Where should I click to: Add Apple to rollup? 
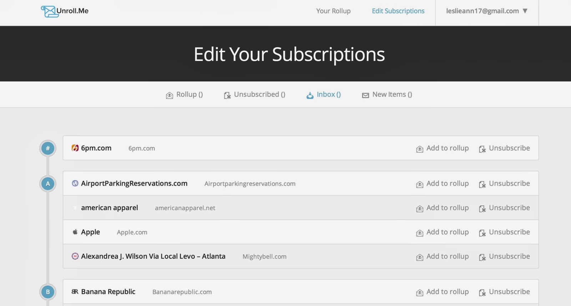point(443,232)
